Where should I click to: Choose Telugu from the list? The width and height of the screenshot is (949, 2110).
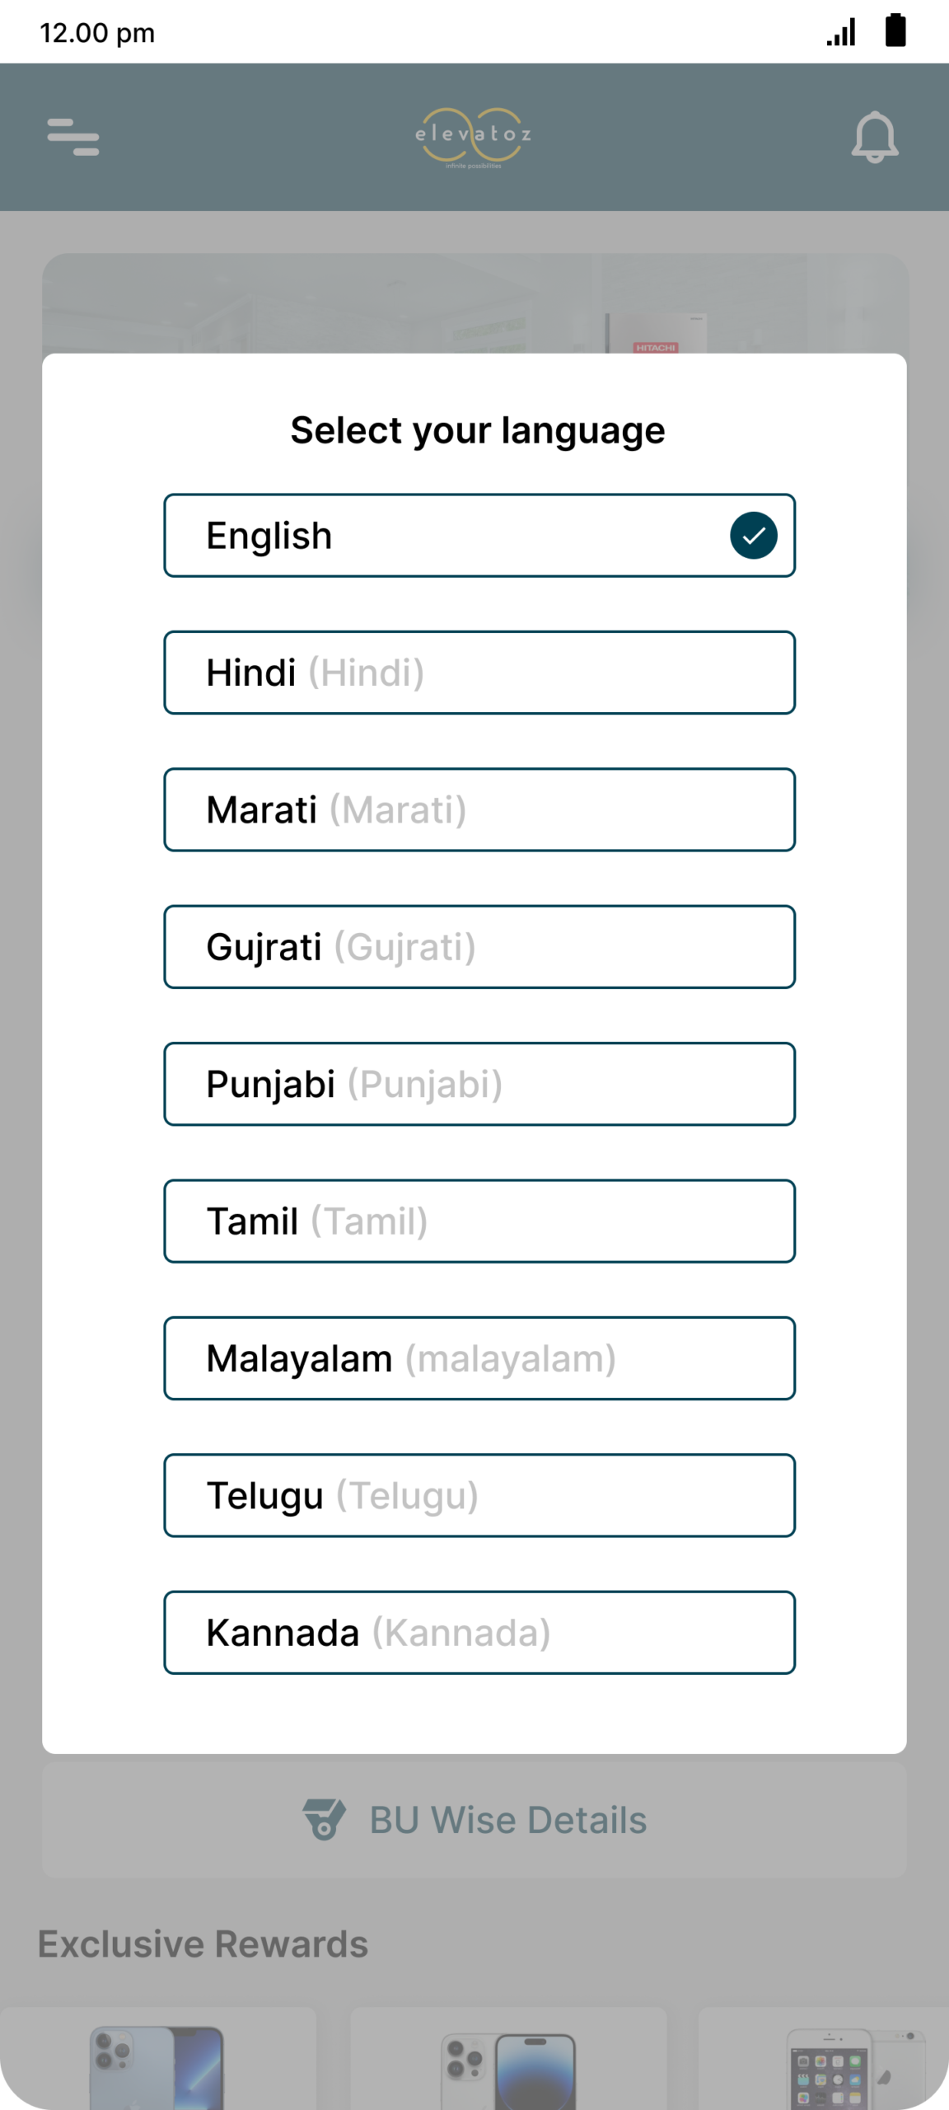coord(479,1495)
